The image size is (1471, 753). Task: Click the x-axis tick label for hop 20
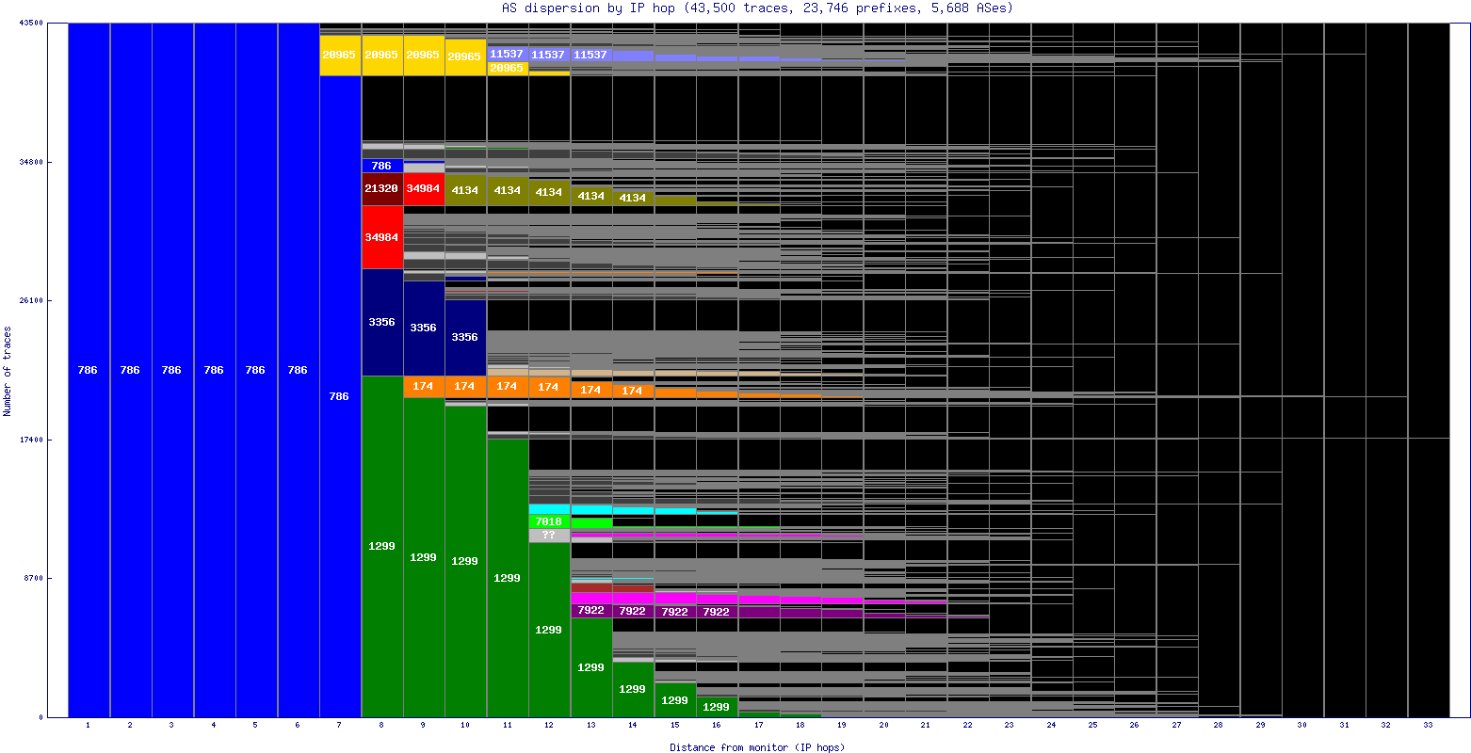coord(883,726)
